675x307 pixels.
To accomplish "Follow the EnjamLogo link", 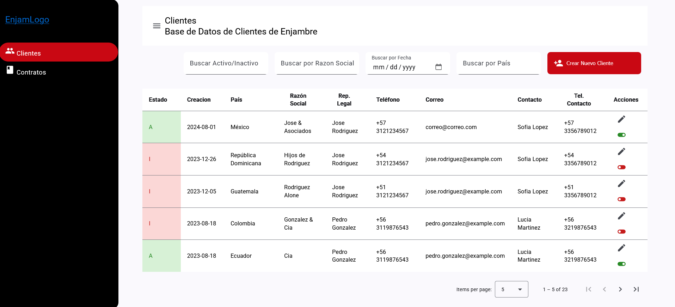I will (27, 20).
